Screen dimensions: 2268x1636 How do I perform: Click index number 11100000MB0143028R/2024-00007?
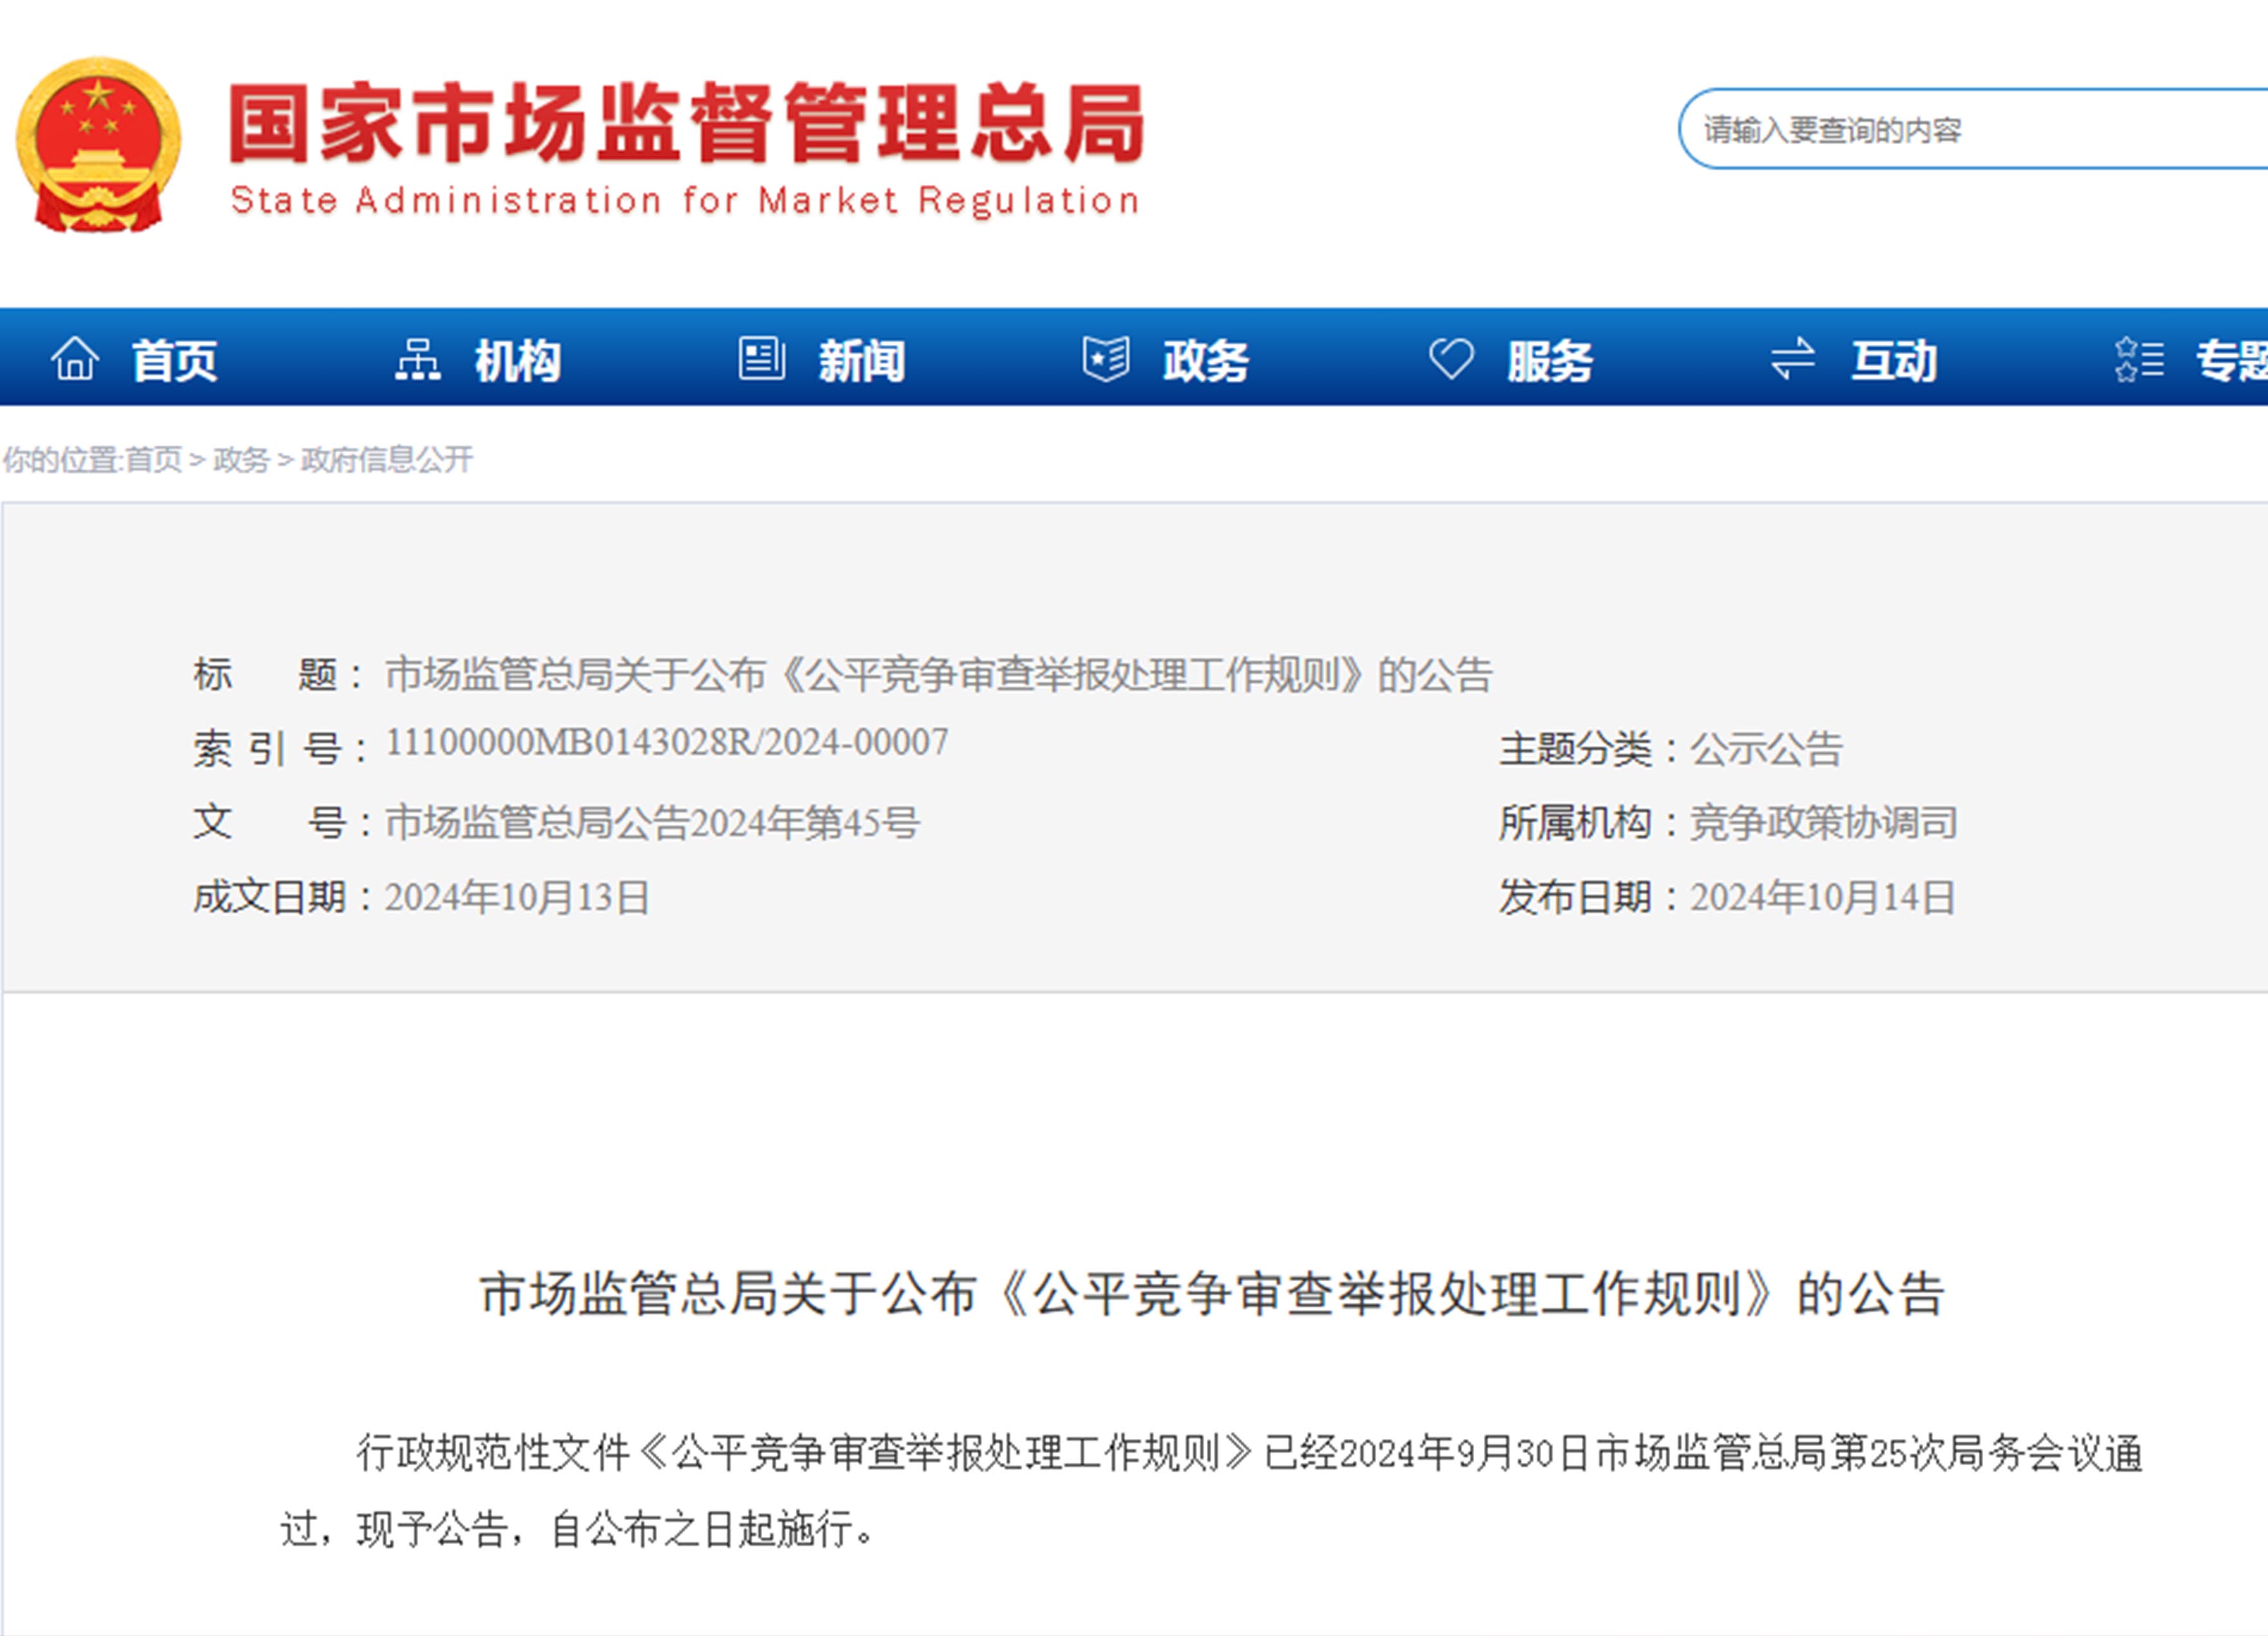pyautogui.click(x=667, y=743)
